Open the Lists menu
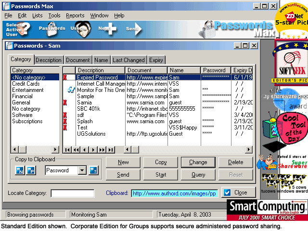The height and width of the screenshot is (231, 308). coord(38,15)
